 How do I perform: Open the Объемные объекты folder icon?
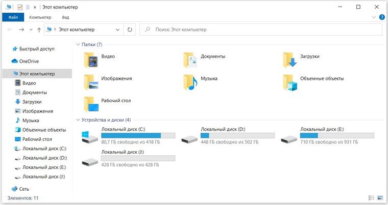click(x=289, y=82)
